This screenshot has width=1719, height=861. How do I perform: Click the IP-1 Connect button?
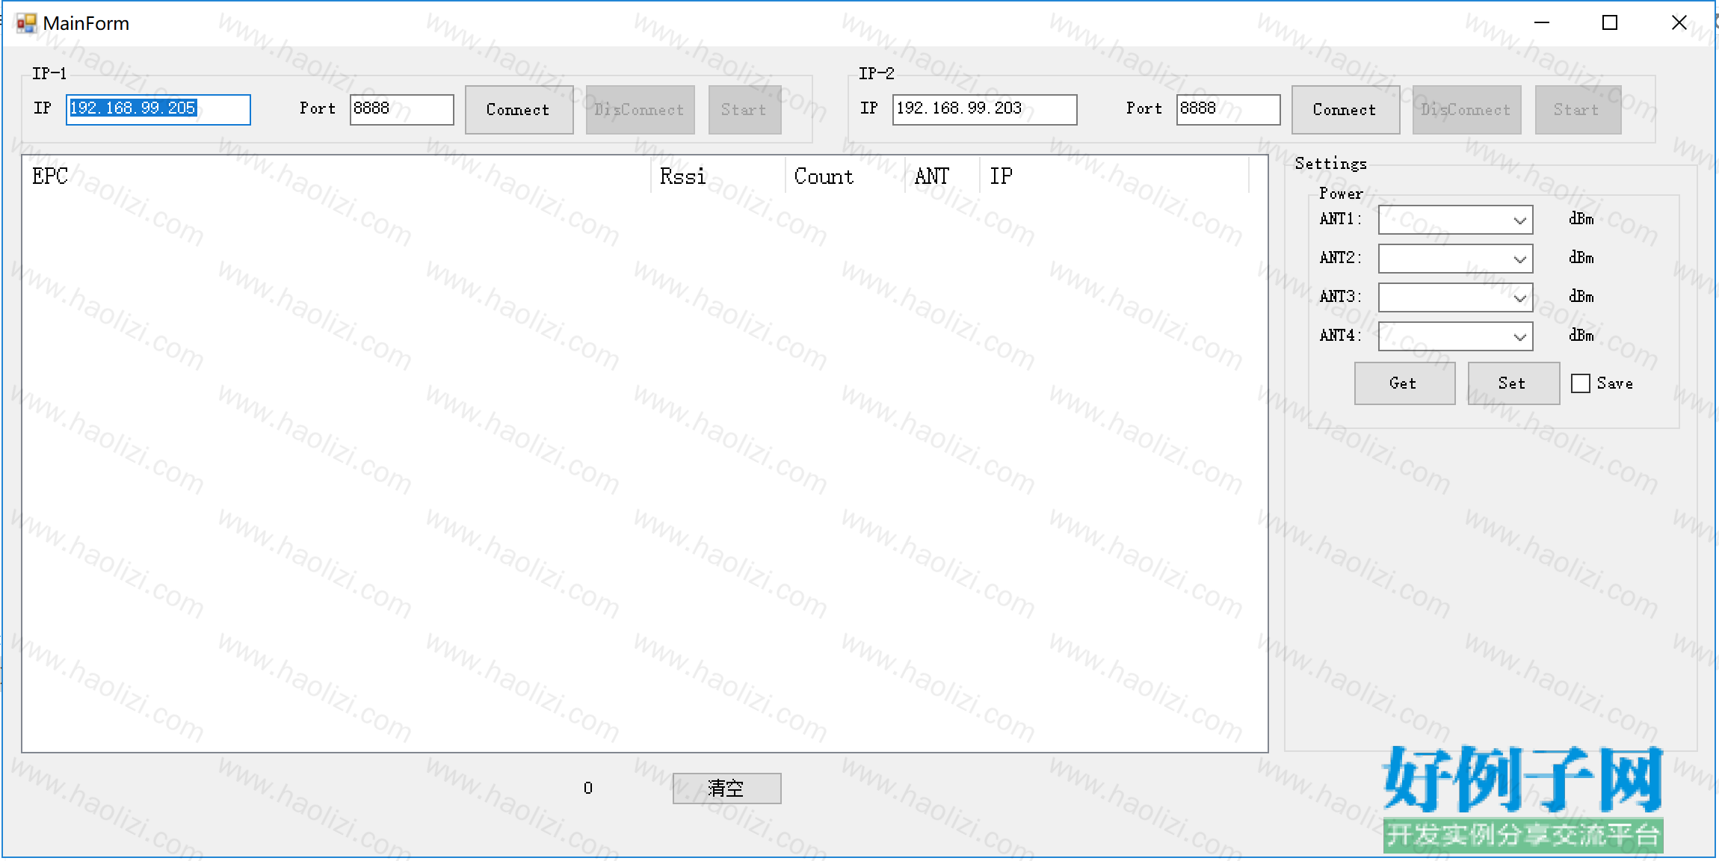tap(519, 110)
